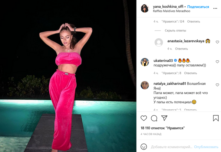Share post using paper plane icon

coord(164,118)
